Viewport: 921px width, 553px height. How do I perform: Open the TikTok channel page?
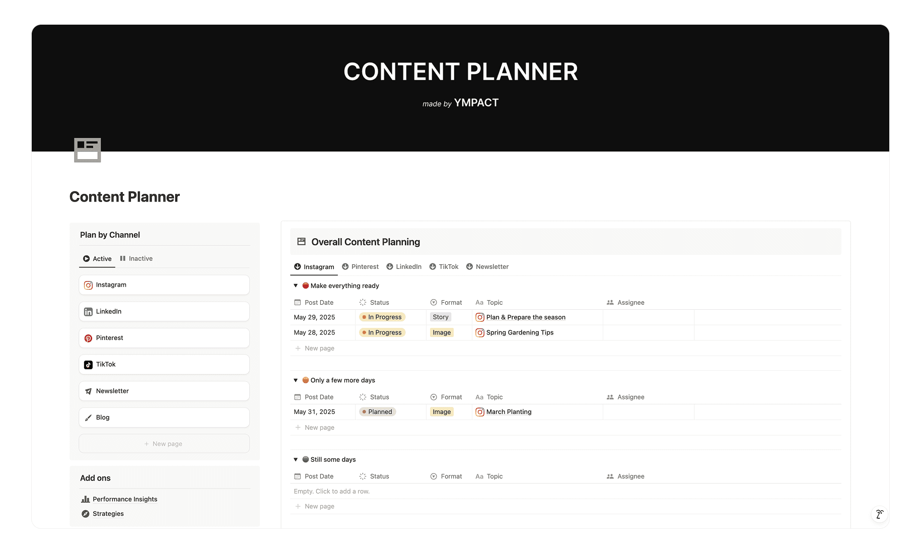164,365
